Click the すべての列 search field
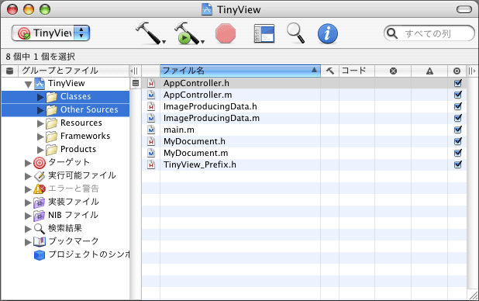This screenshot has height=301, width=479. (429, 33)
